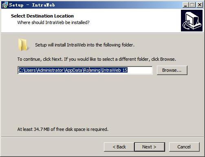Click the free disk space requirement text
The height and width of the screenshot is (157, 205).
coord(63,129)
